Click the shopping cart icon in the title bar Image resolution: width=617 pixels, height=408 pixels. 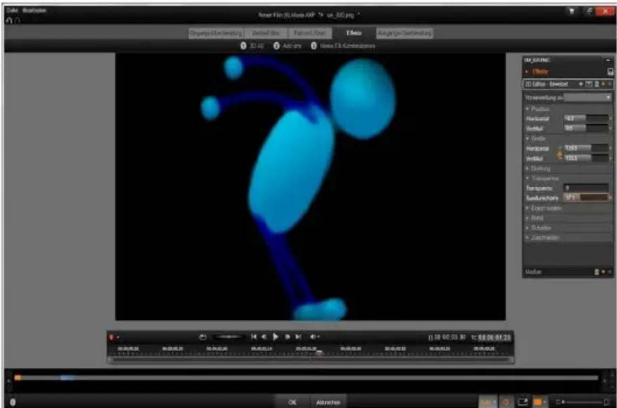coord(573,11)
